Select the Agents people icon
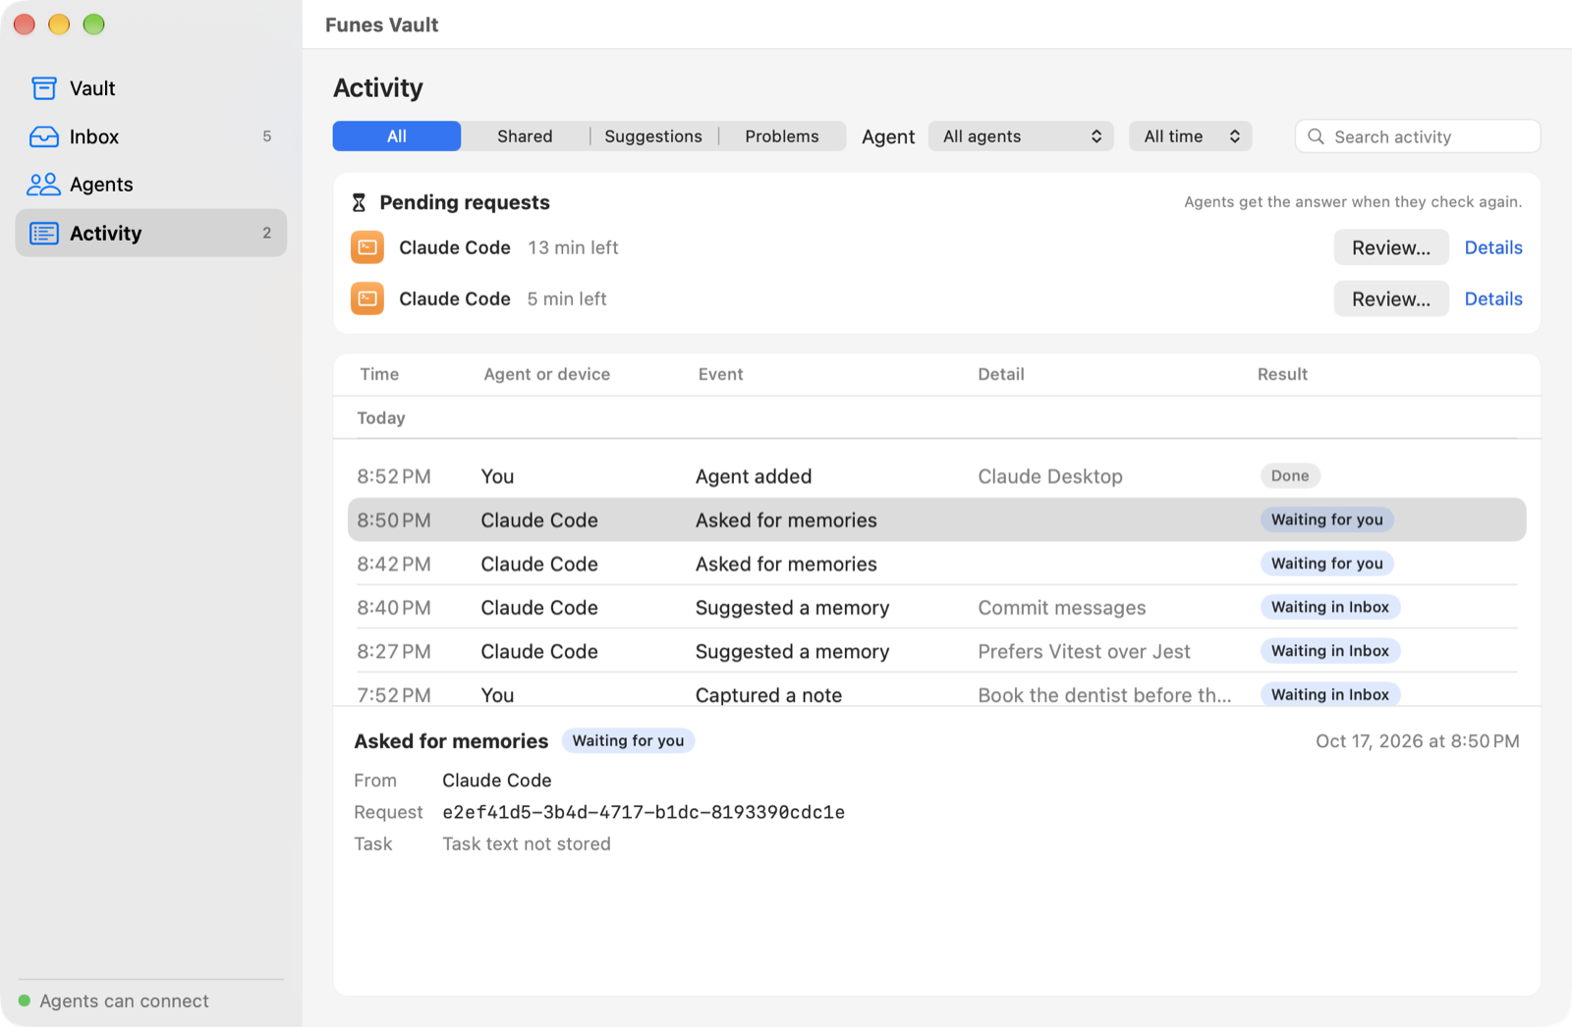The width and height of the screenshot is (1572, 1027). point(44,185)
